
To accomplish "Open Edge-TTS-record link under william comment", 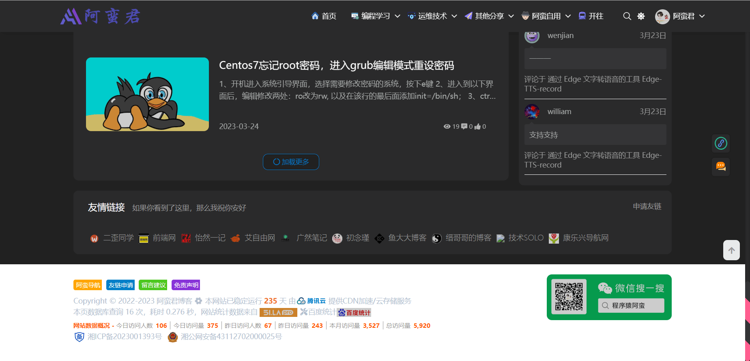I will pos(593,160).
